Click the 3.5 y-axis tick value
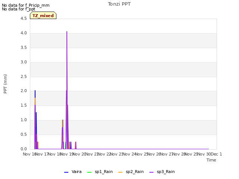The height and width of the screenshot is (179, 239). [x=24, y=48]
